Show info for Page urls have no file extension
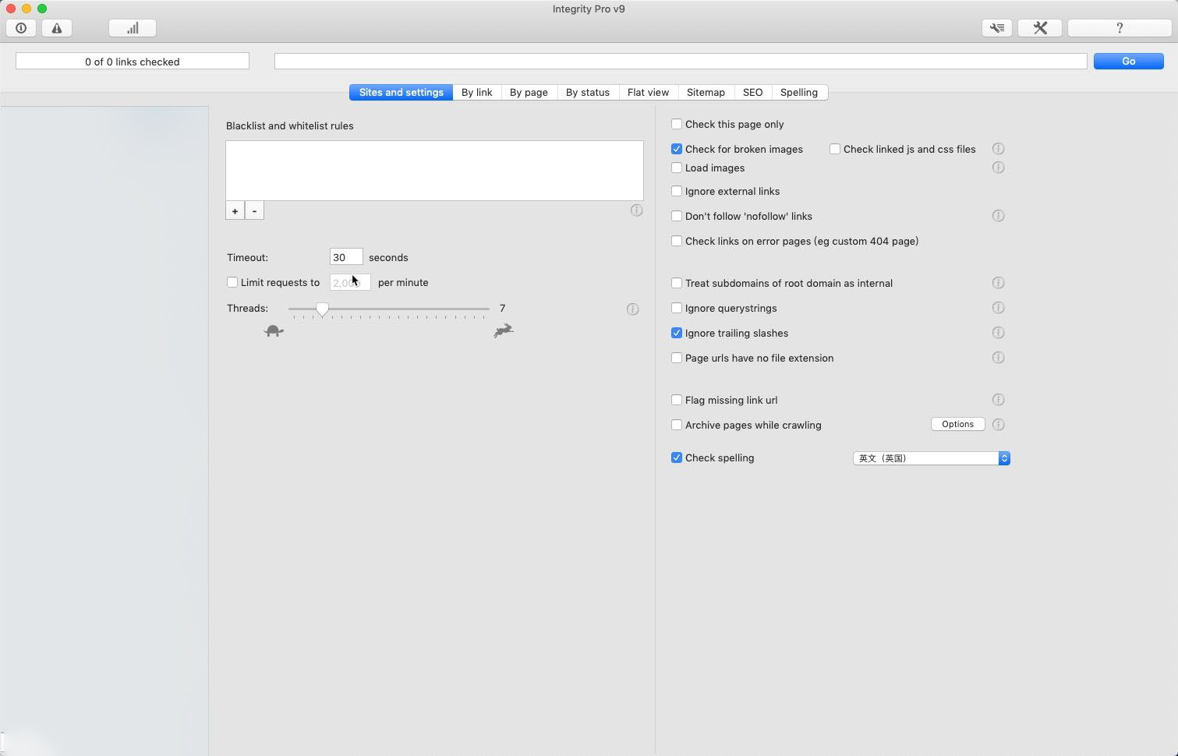This screenshot has height=756, width=1178. tap(998, 358)
